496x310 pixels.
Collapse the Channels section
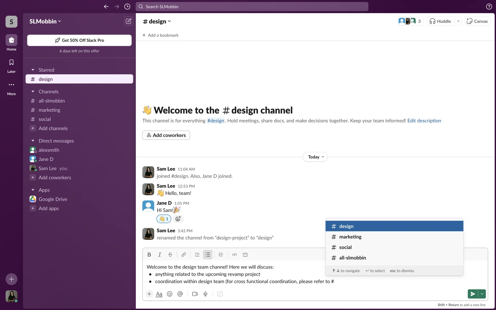click(33, 92)
